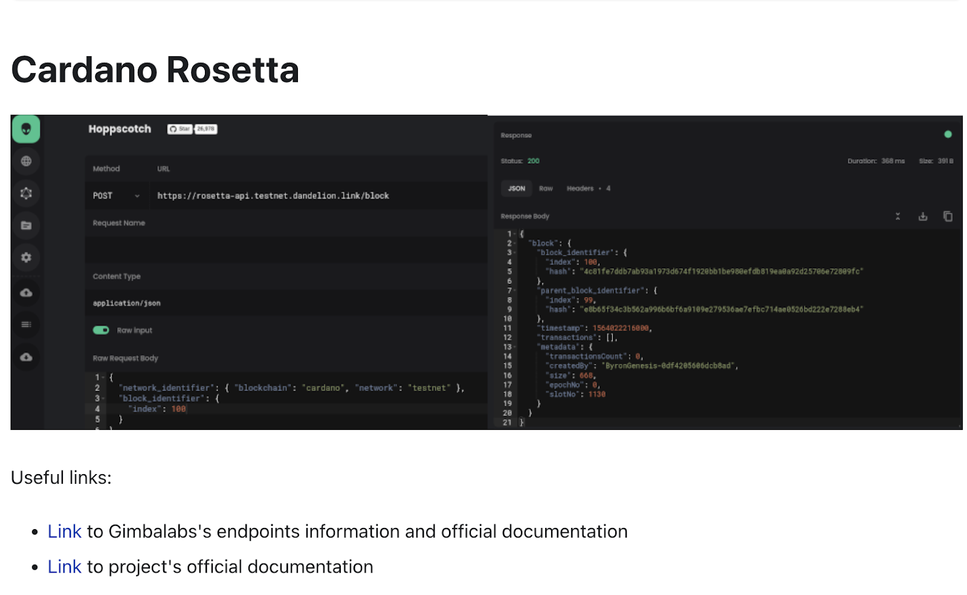Open the POST method dropdown
The width and height of the screenshot is (967, 595).
coord(116,196)
